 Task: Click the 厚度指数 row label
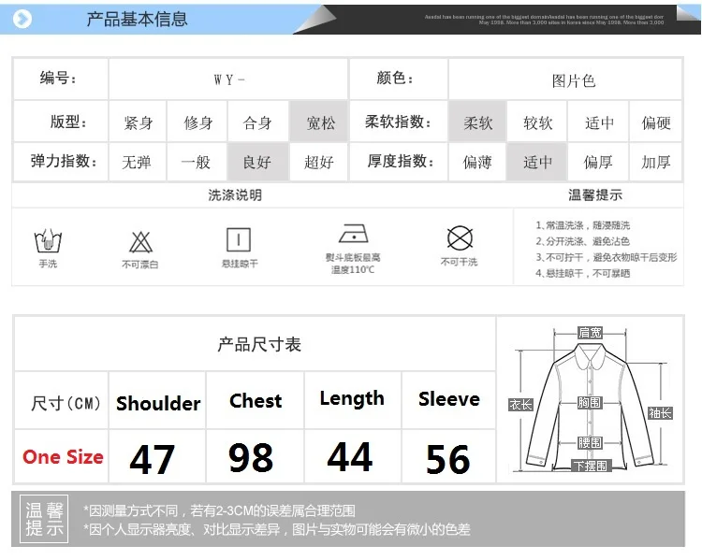pos(398,162)
